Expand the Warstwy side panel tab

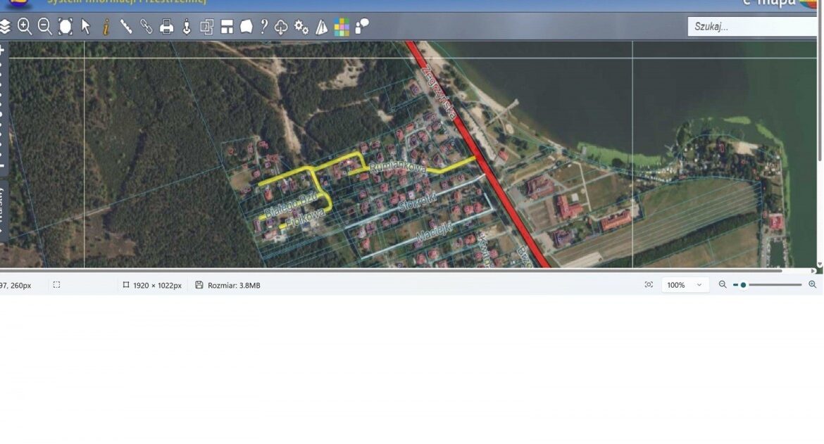coord(3,211)
